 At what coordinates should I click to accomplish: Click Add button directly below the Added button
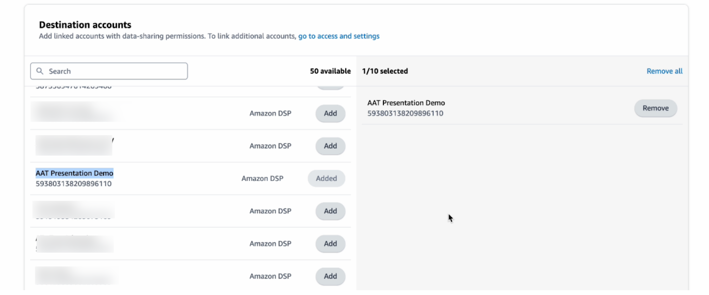330,211
